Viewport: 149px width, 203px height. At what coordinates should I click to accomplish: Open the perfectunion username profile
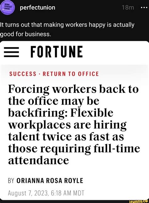click(x=37, y=8)
